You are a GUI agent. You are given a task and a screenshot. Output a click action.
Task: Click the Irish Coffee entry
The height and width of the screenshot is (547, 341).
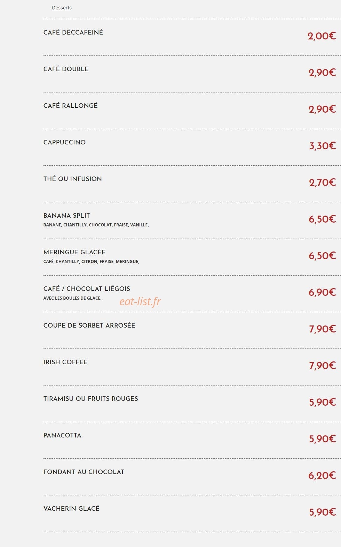pos(65,362)
